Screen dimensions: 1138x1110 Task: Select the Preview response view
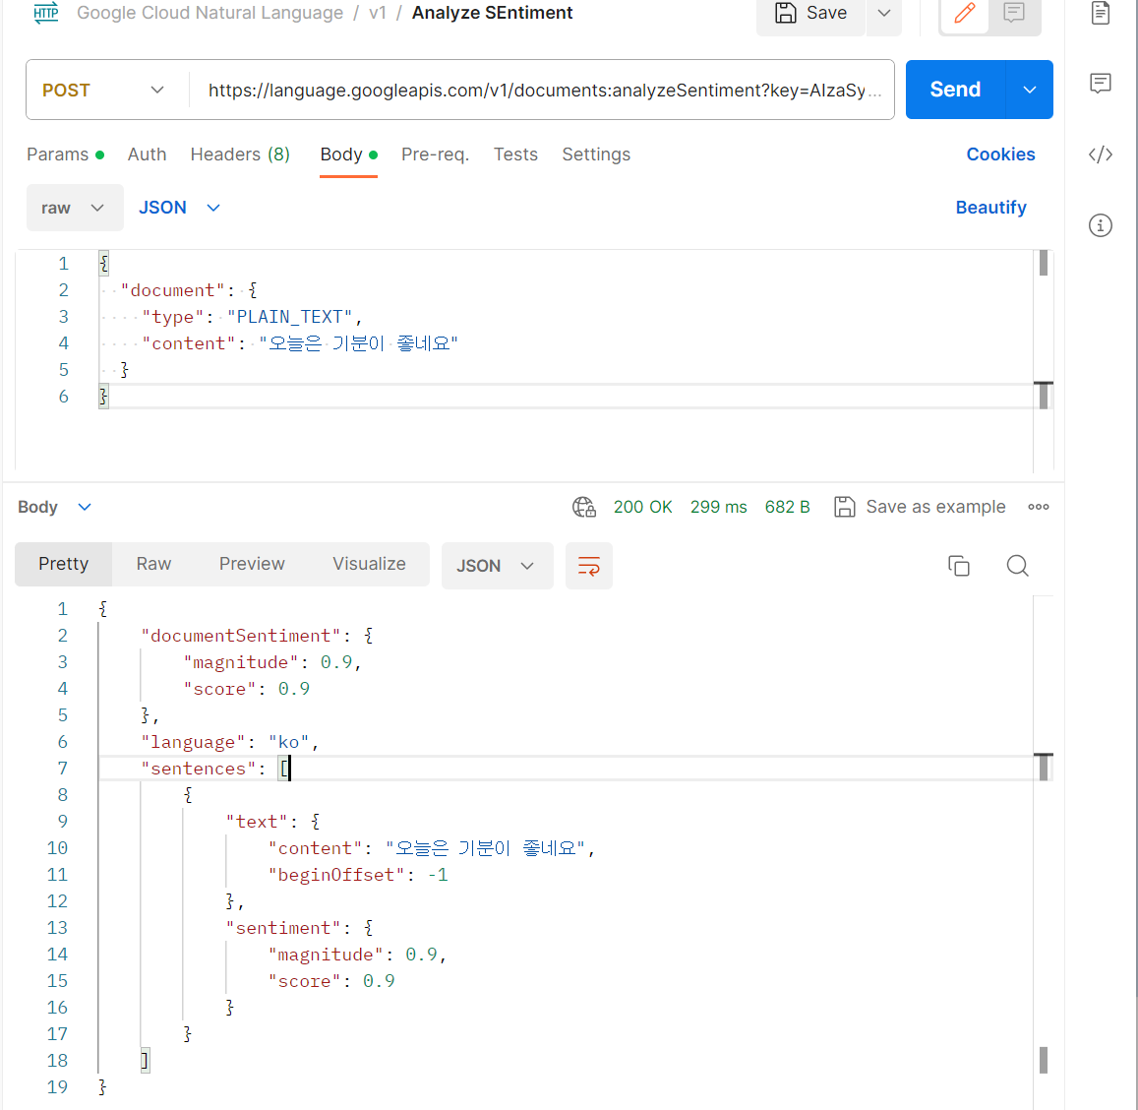252,564
